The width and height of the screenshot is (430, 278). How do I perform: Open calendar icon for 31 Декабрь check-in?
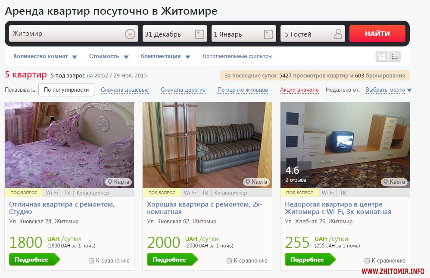click(x=199, y=34)
